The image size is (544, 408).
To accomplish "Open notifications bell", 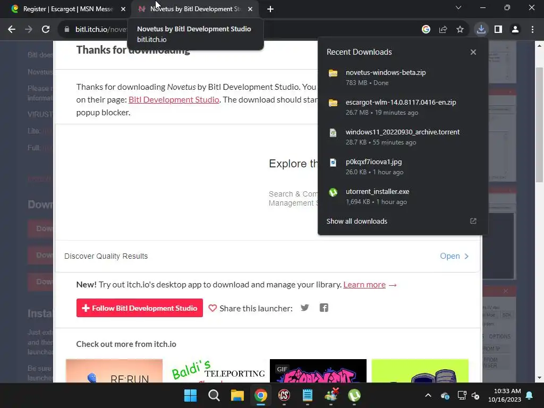I will (530, 395).
